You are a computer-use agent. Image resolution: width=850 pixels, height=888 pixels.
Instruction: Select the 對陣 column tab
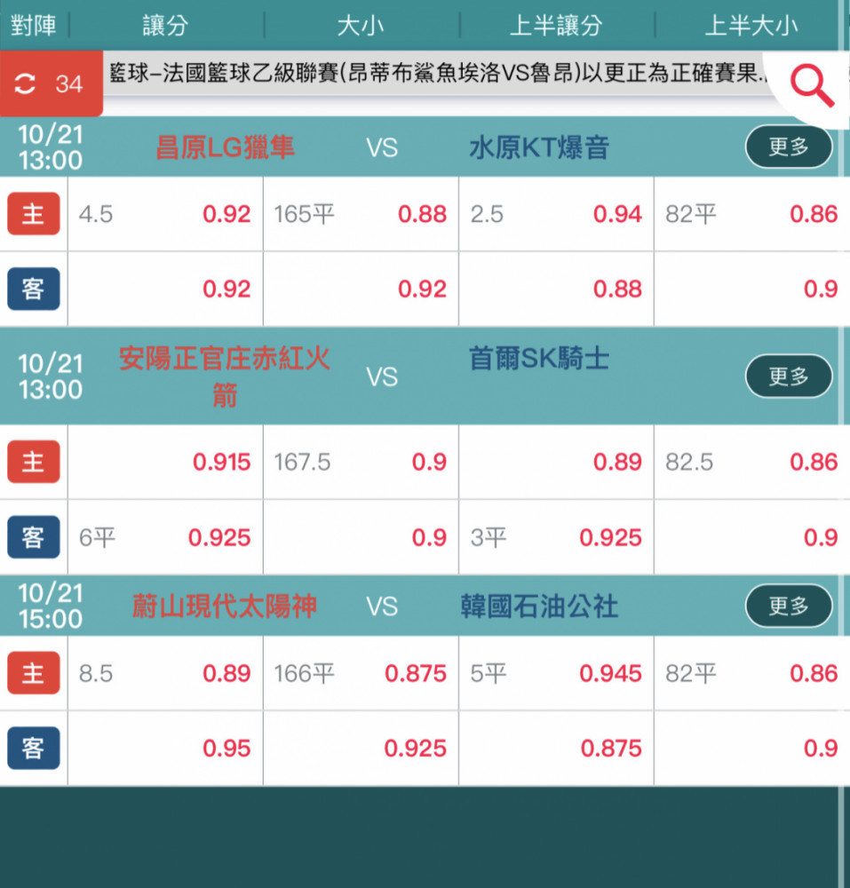34,26
